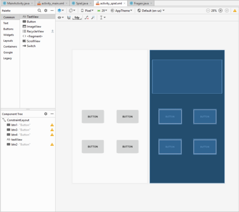The width and height of the screenshot is (239, 212).
Task: Select Text palette category
Action: point(10,23)
